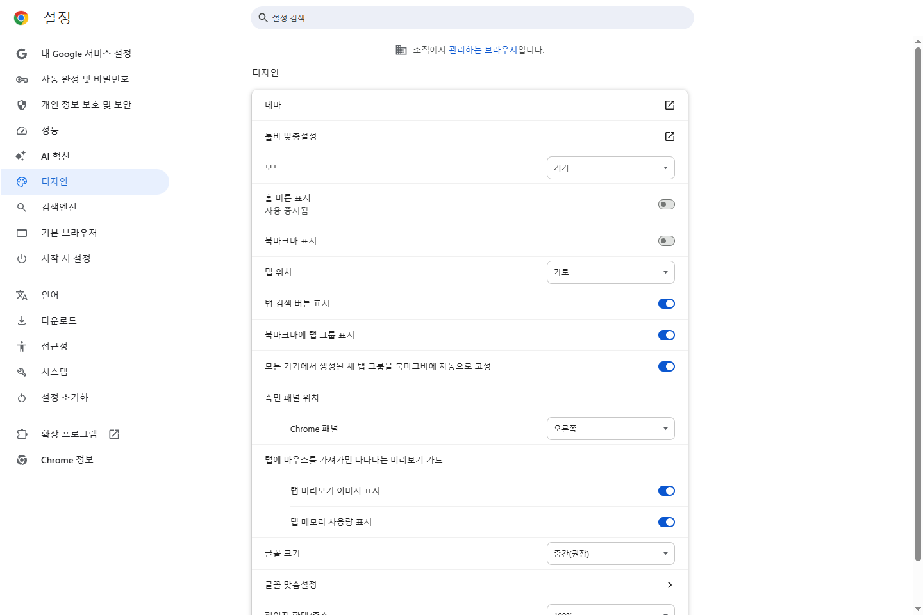Click the key icon for 자동 완성 및 비밀번호
Viewport: 923px width, 615px height.
tap(22, 79)
